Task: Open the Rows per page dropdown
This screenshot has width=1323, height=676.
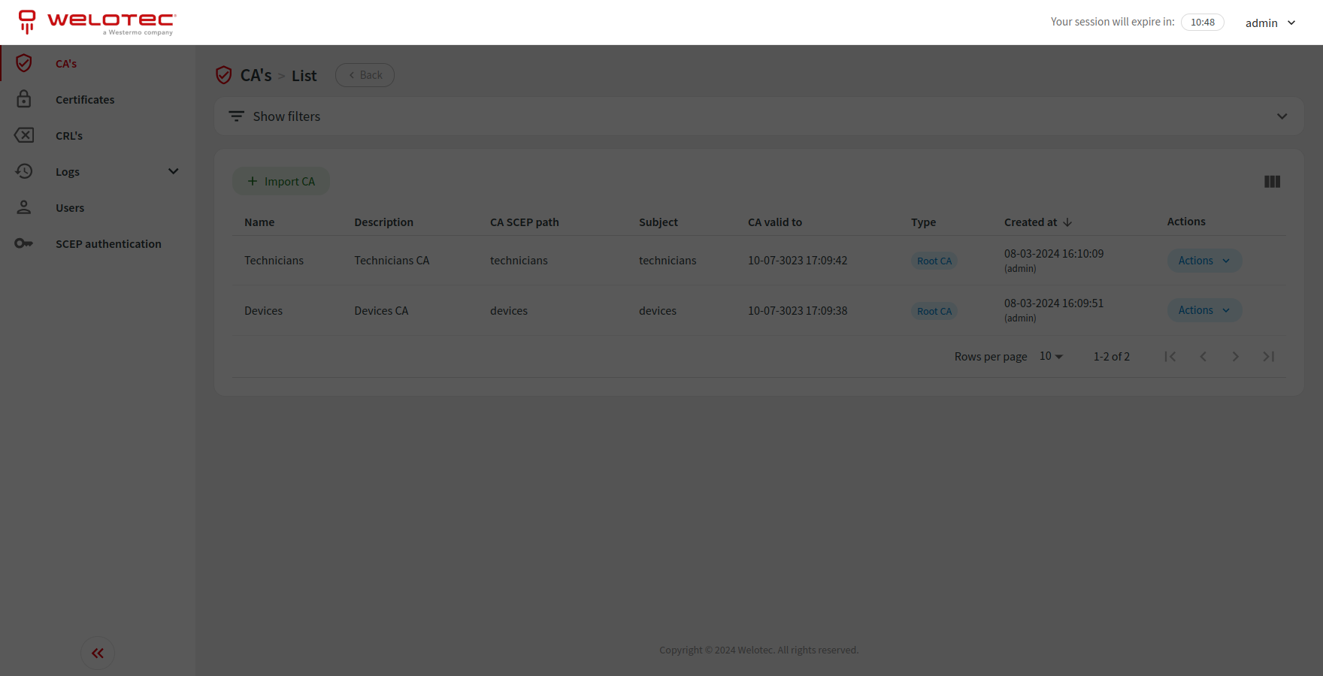Action: pyautogui.click(x=1051, y=356)
